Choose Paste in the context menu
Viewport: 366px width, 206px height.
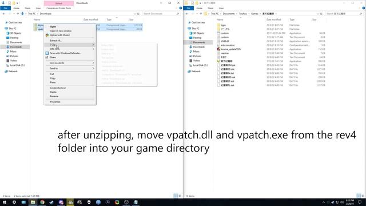pyautogui.click(x=53, y=82)
